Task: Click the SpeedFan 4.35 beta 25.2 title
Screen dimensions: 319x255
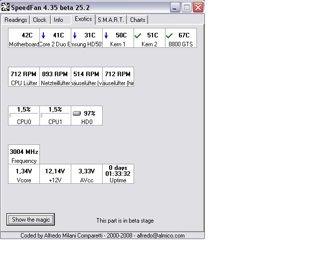Action: click(x=50, y=7)
